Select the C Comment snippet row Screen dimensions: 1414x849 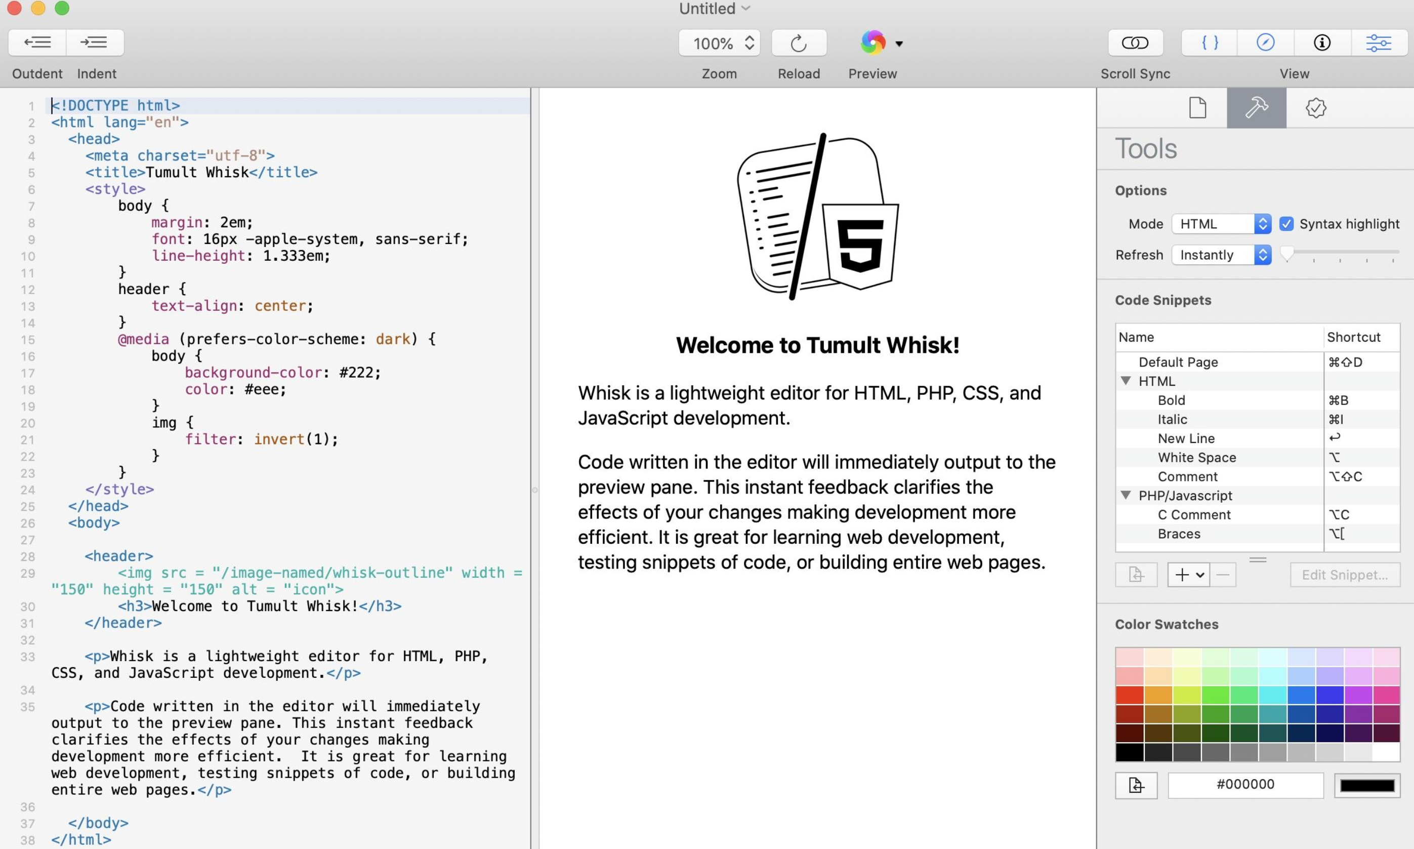pos(1257,515)
